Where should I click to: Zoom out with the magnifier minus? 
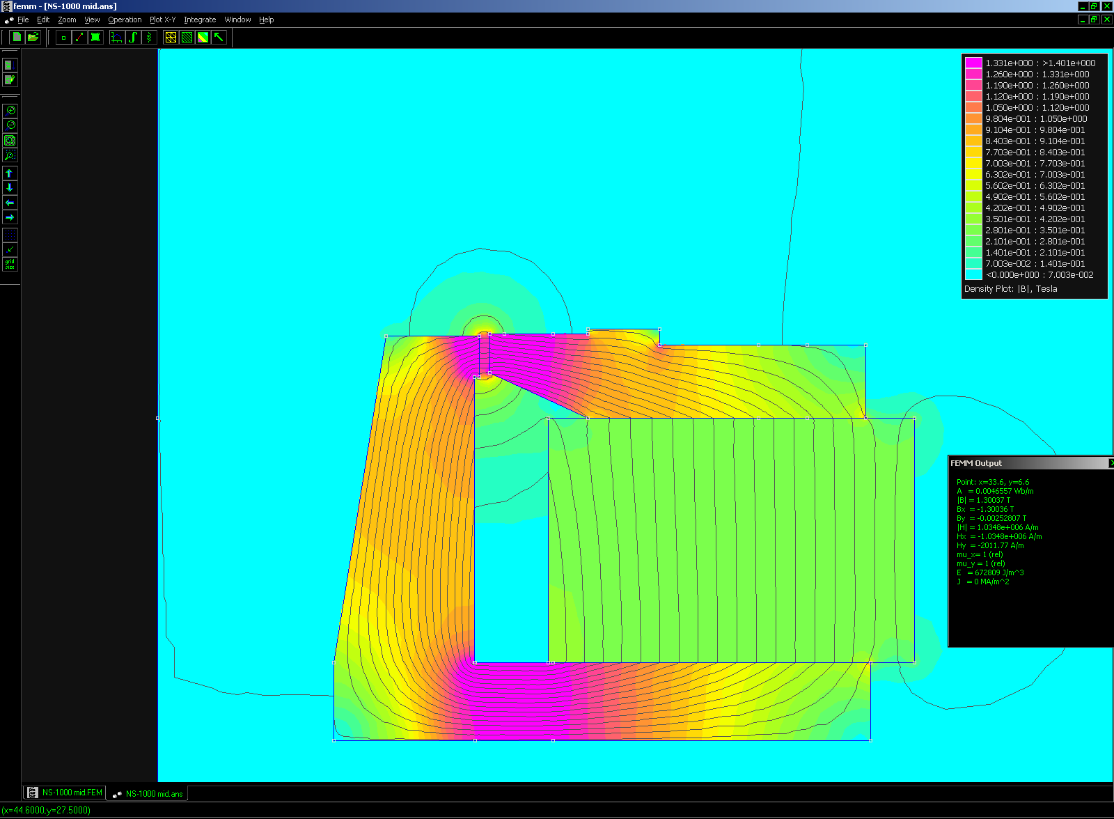[x=10, y=125]
